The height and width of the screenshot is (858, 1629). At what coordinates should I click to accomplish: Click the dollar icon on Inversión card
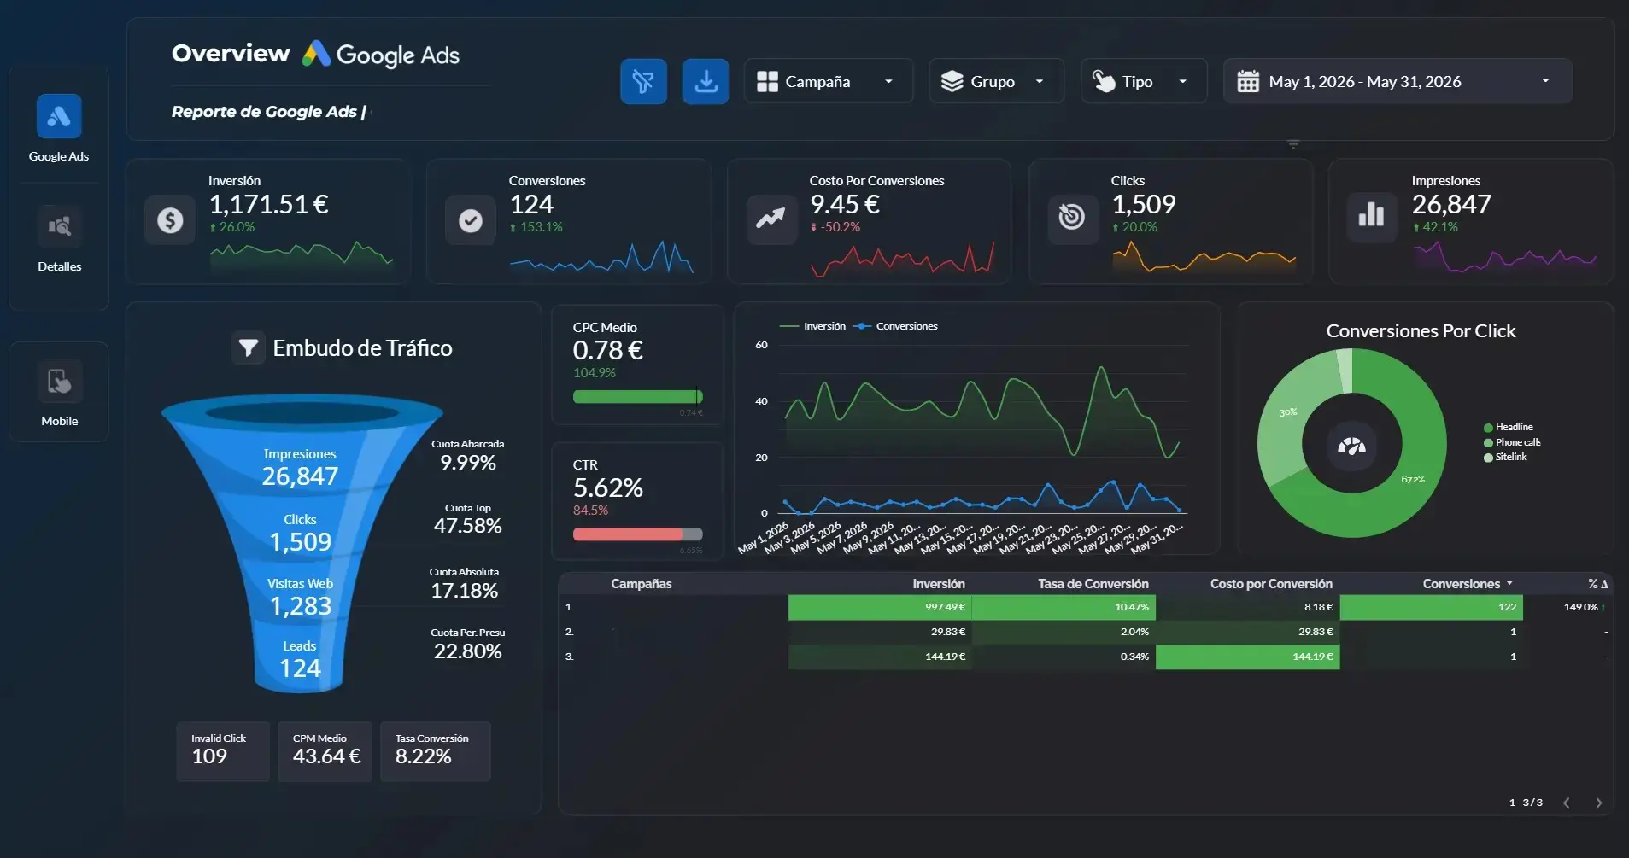click(170, 220)
